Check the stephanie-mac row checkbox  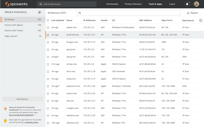(48, 86)
